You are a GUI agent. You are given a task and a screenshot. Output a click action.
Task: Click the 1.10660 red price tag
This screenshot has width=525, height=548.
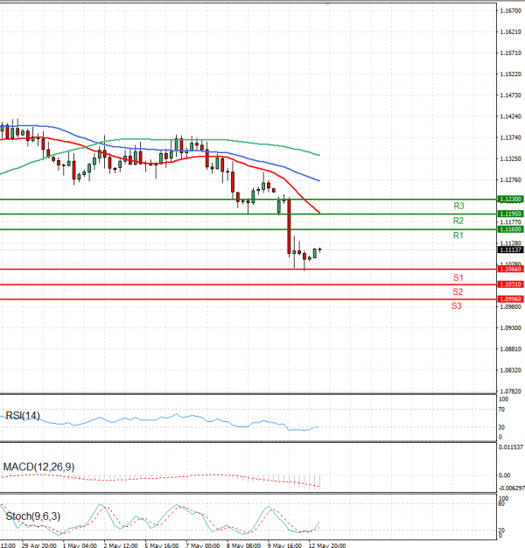(x=510, y=270)
